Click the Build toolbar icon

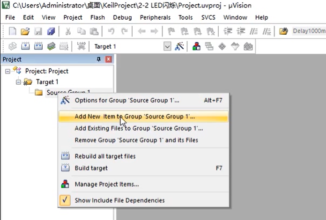click(x=25, y=46)
